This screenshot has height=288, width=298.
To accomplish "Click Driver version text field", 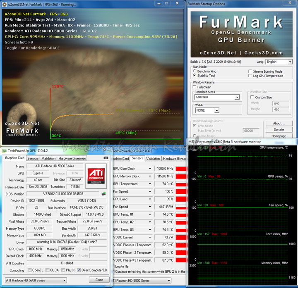I will click(67, 242).
